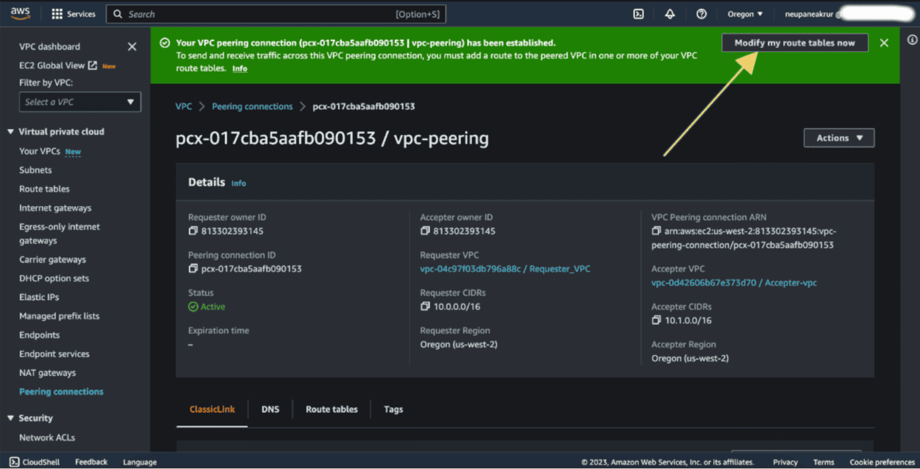920x469 pixels.
Task: Open the Oregon region dropdown
Action: tap(745, 14)
